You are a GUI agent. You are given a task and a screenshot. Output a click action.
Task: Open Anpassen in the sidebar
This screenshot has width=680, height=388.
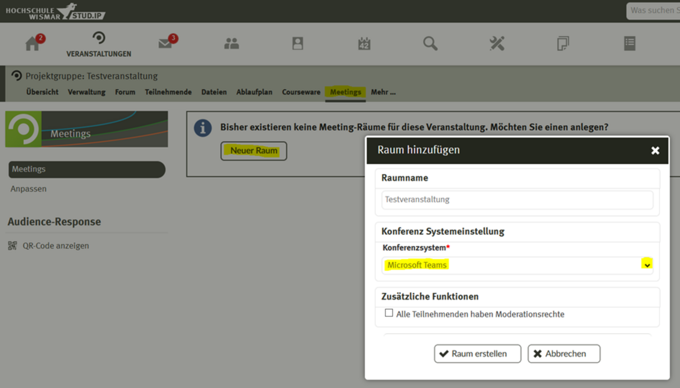tap(29, 189)
